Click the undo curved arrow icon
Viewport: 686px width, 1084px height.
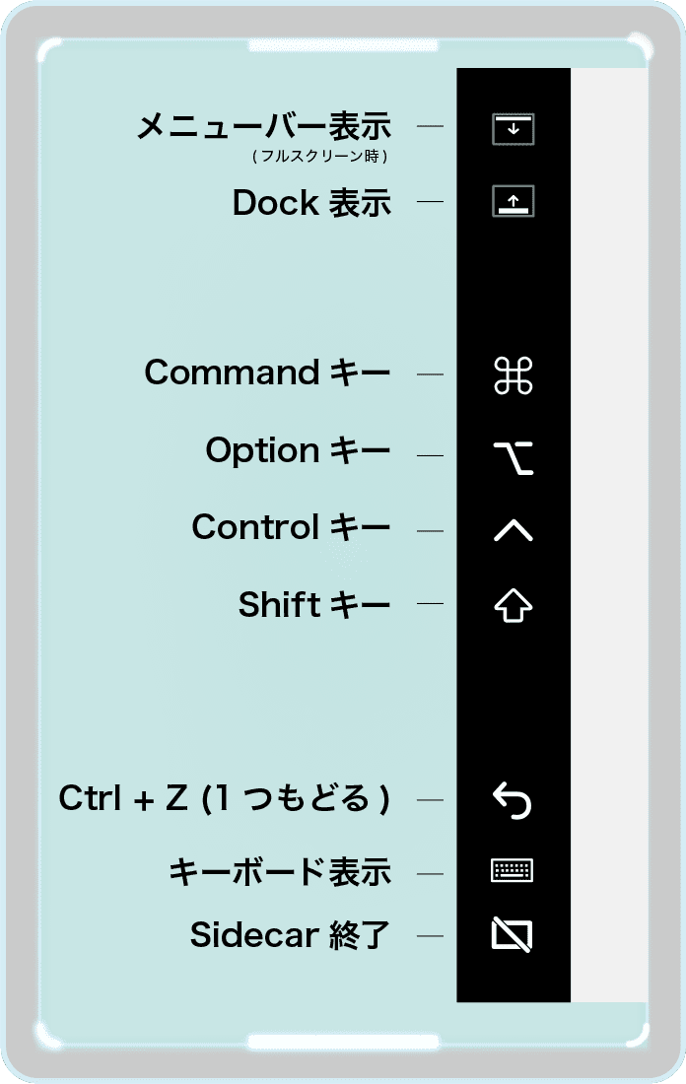tap(513, 800)
